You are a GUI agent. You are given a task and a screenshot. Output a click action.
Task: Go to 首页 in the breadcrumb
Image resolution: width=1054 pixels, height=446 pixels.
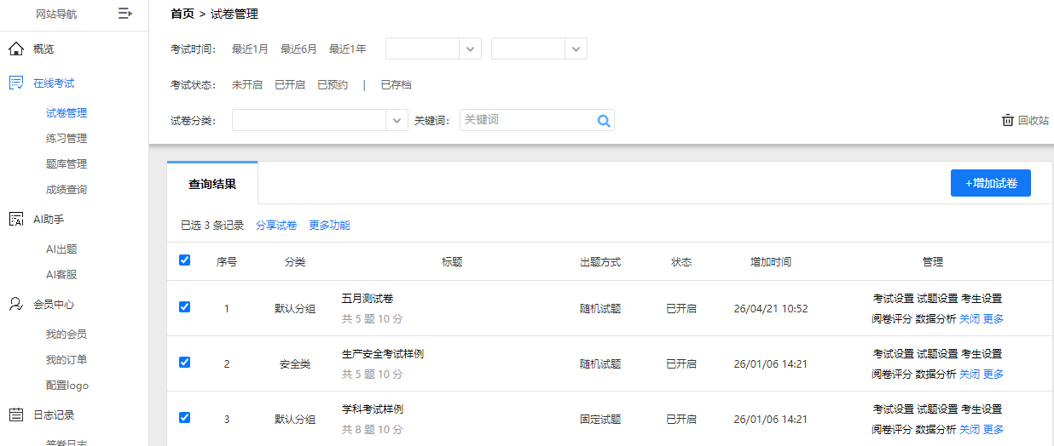point(182,14)
